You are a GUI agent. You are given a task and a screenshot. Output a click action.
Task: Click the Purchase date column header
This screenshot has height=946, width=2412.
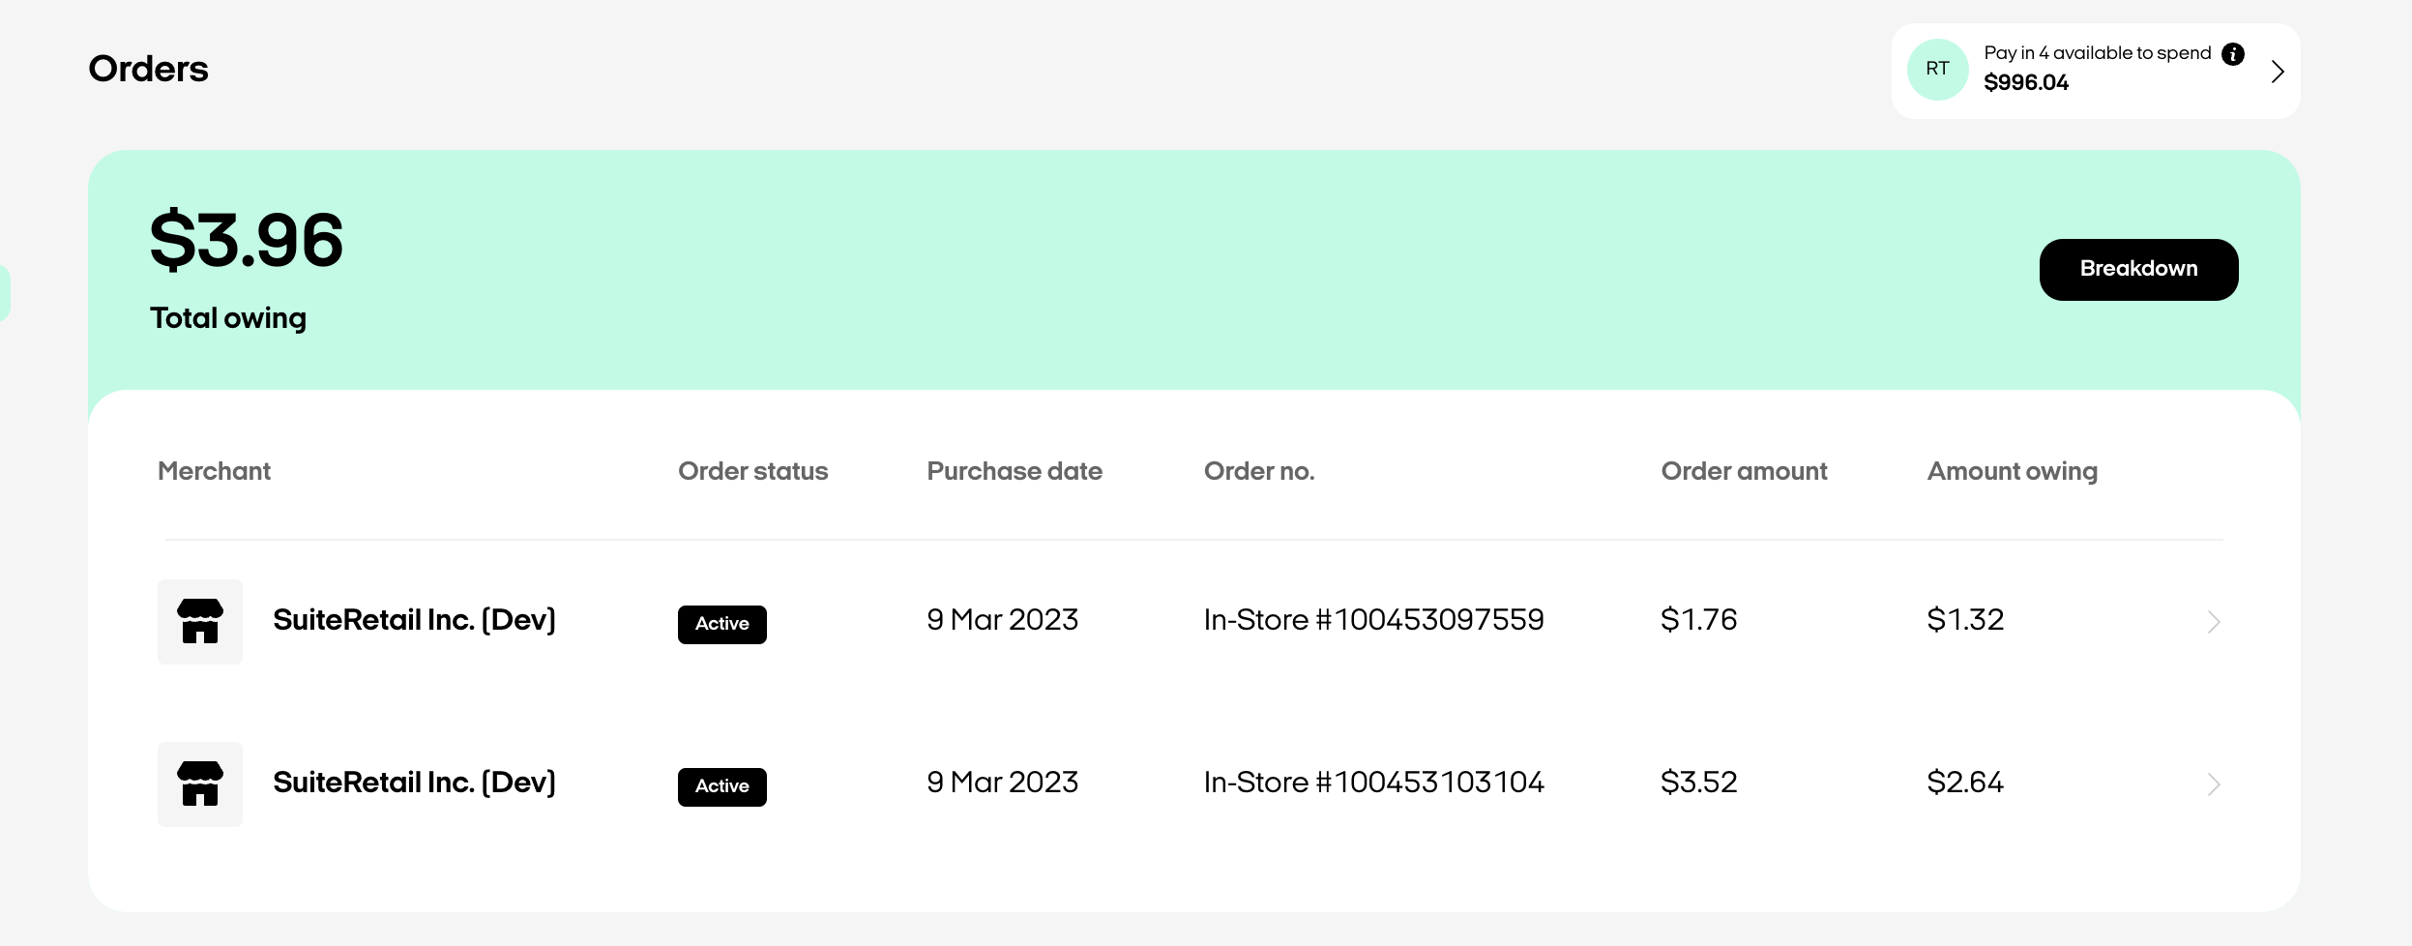[1015, 471]
